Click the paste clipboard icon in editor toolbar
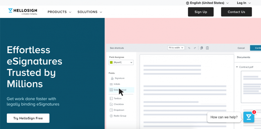 (x=207, y=48)
